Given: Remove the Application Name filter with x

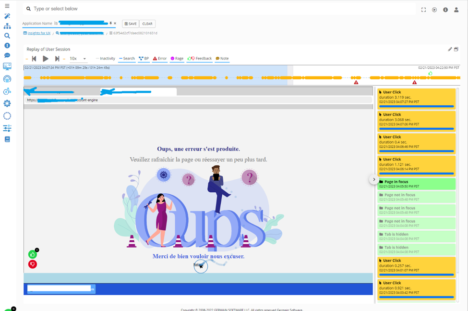Looking at the screenshot, I should (x=115, y=23).
